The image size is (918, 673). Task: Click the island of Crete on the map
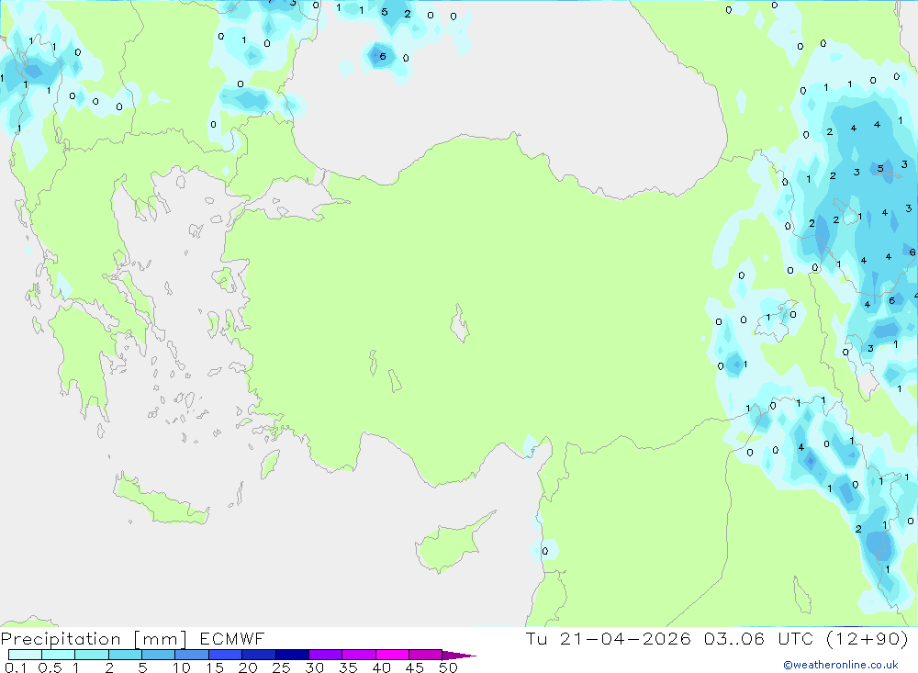point(162,499)
